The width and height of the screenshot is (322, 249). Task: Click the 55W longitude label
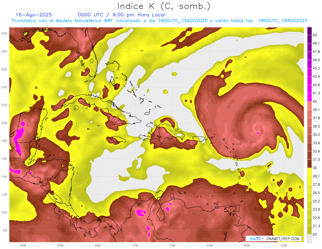click(284, 246)
